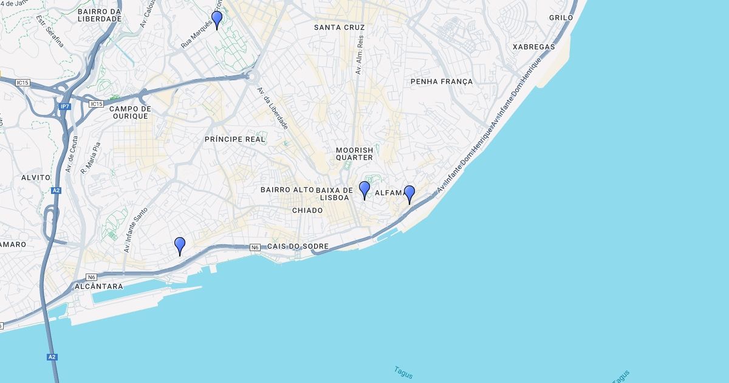Viewport: 729px width, 383px height.
Task: Click the 'CAIS DO SODRÉ' label
Action: pos(298,246)
